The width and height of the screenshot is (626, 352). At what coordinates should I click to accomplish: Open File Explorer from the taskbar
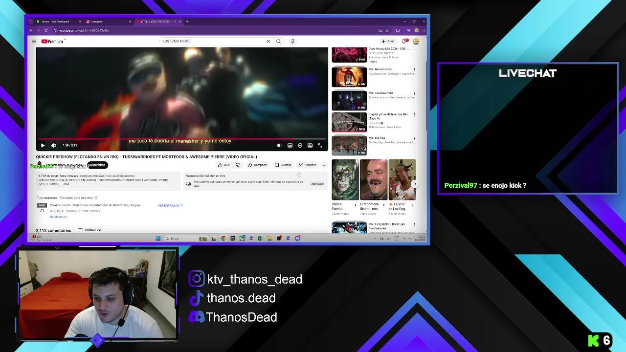click(269, 239)
